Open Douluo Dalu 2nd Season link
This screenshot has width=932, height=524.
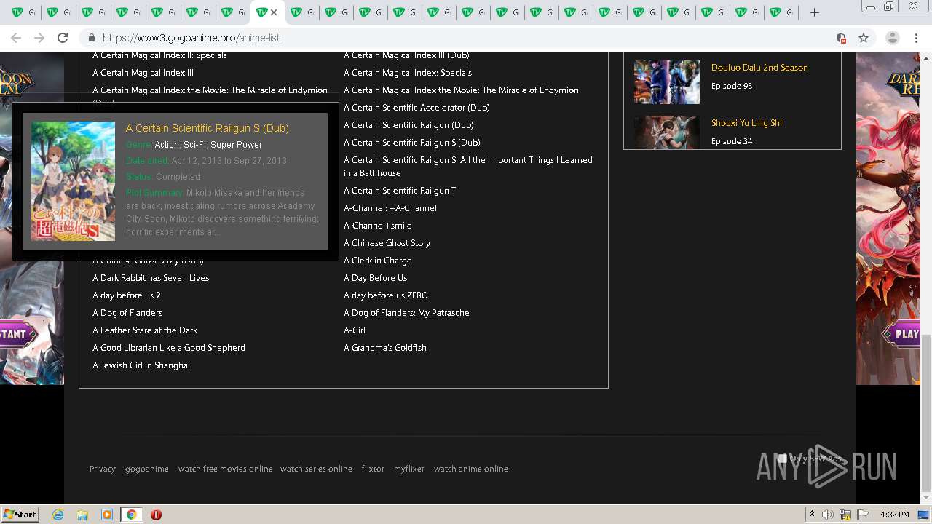(759, 68)
